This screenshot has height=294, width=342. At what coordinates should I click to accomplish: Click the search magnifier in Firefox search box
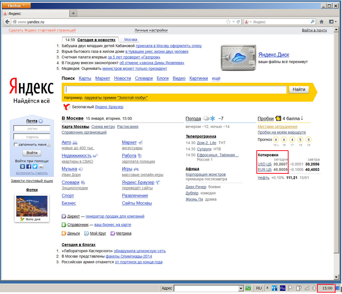pos(312,22)
